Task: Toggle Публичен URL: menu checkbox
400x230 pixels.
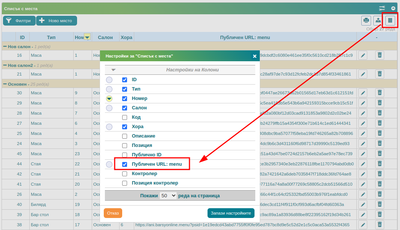Action: coord(124,165)
